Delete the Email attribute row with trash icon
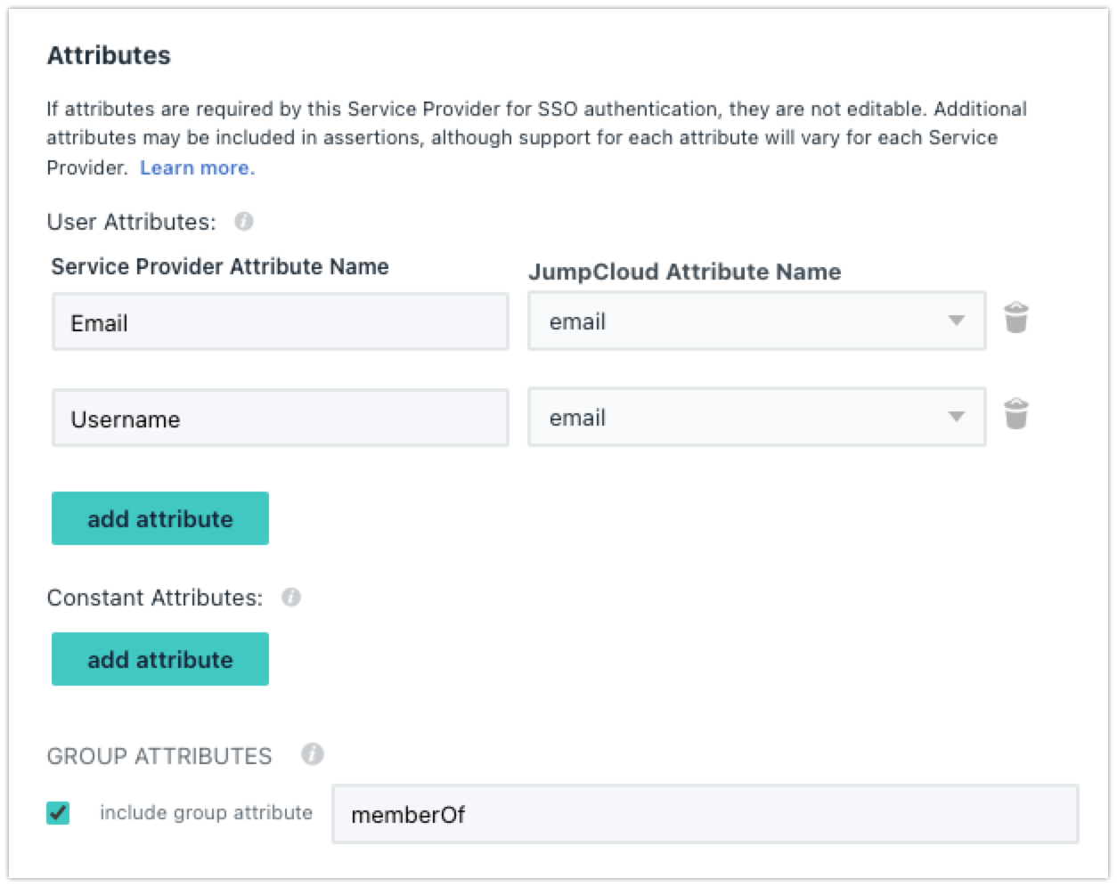1117x887 pixels. (x=1016, y=318)
